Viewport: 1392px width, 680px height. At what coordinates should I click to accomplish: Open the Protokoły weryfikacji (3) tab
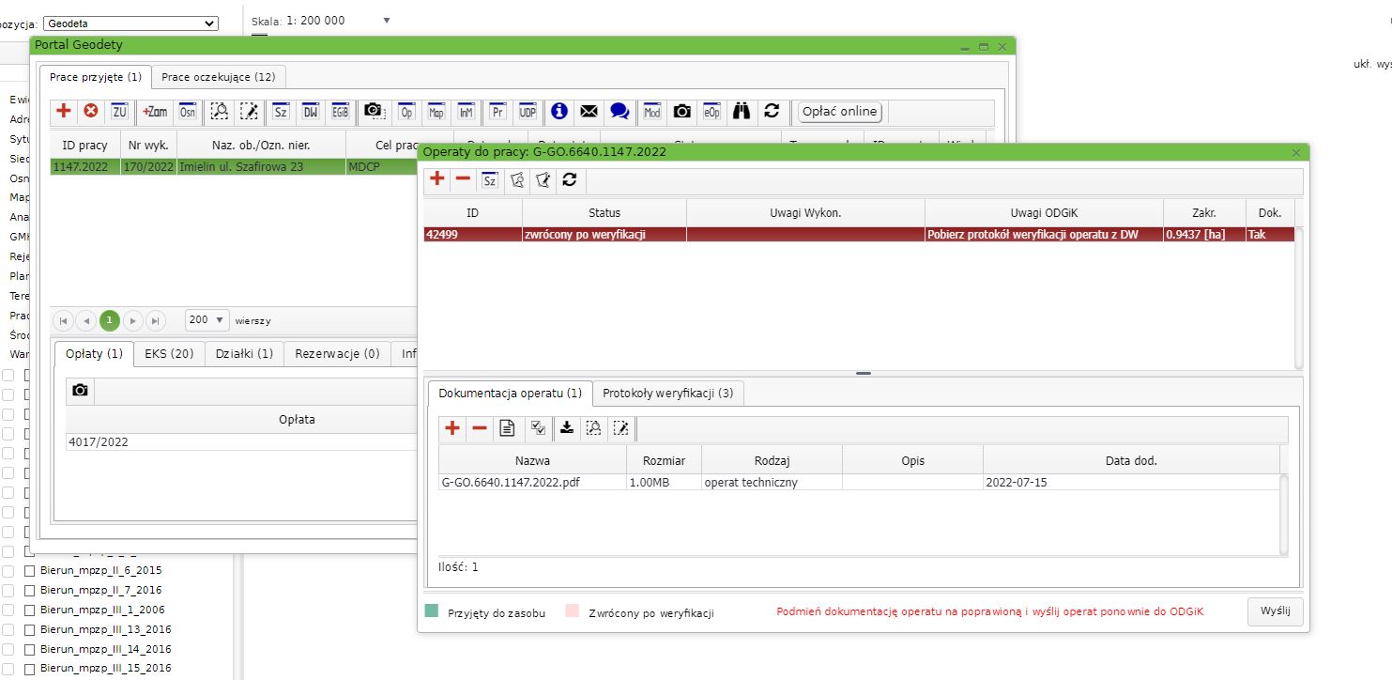point(667,394)
